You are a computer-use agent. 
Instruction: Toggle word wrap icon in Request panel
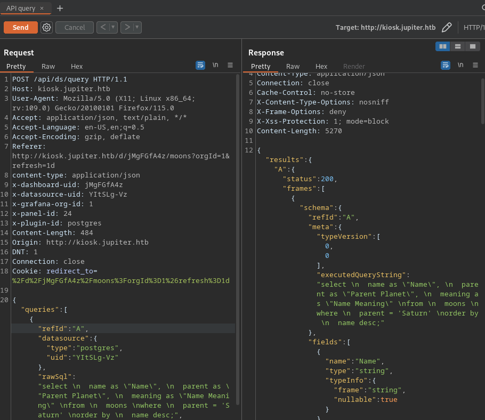200,65
